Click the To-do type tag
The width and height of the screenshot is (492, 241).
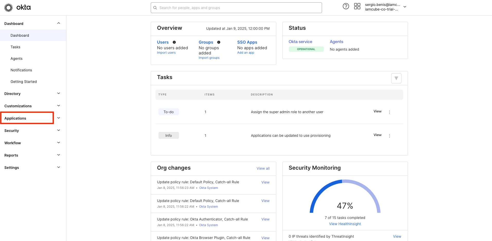click(168, 112)
